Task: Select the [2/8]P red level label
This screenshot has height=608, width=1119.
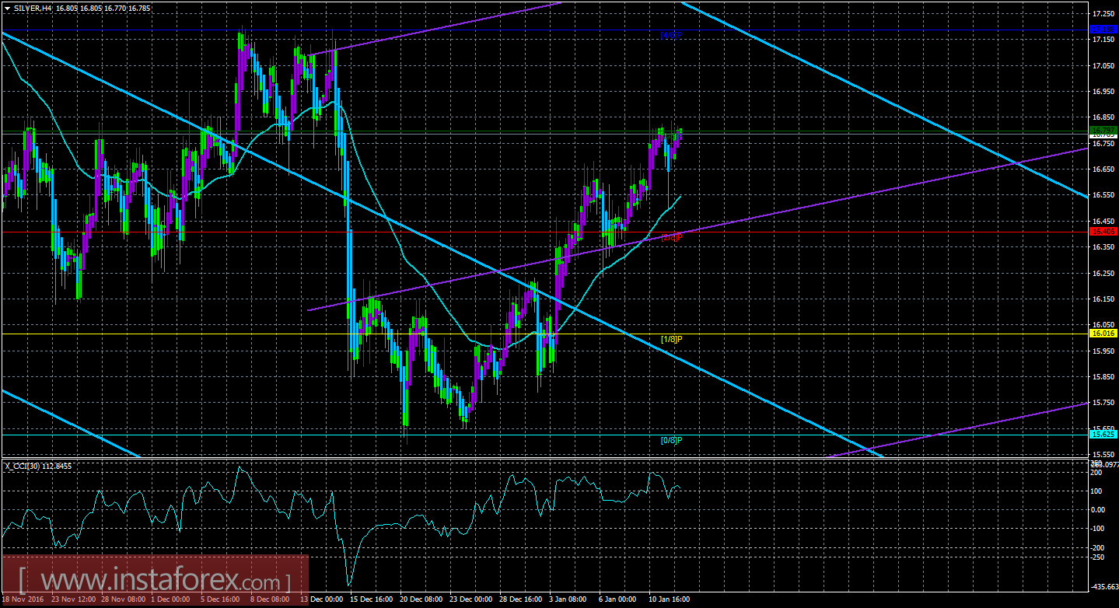Action: tap(671, 237)
